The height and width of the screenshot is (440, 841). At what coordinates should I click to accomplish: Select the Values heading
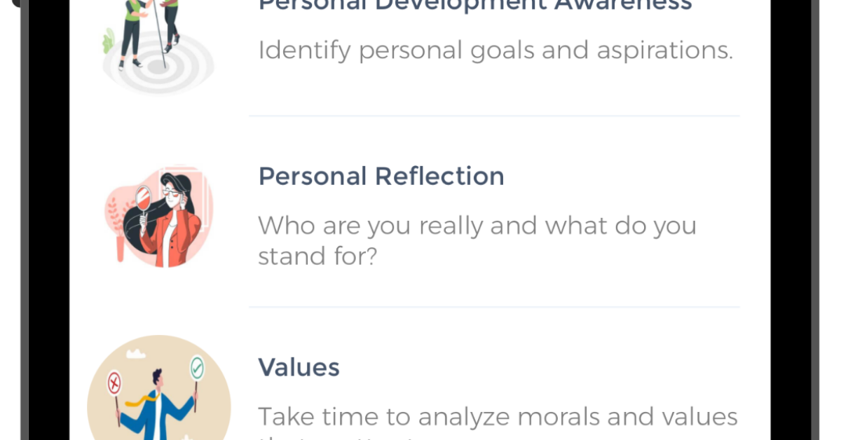pos(299,367)
